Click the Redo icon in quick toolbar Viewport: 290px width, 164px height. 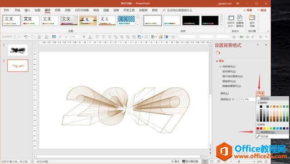33,37
